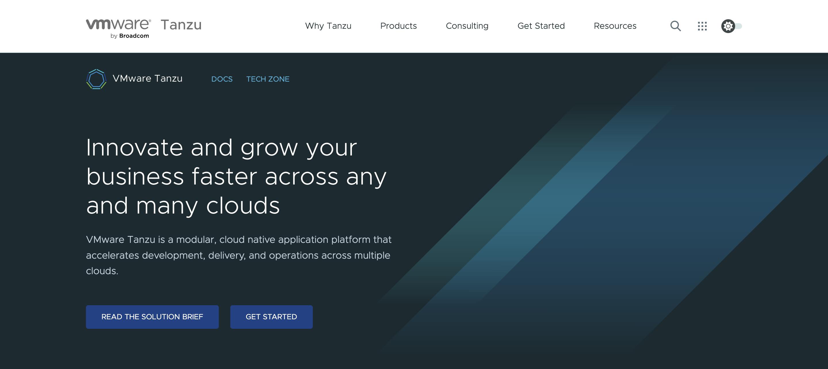Expand the Why Tanzu dropdown menu
This screenshot has height=369, width=828.
click(x=328, y=26)
